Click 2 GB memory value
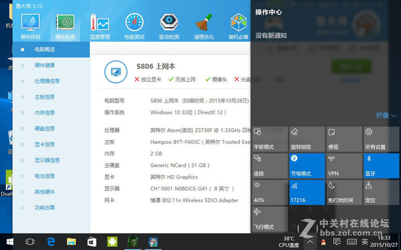The width and height of the screenshot is (401, 250). pos(156,153)
